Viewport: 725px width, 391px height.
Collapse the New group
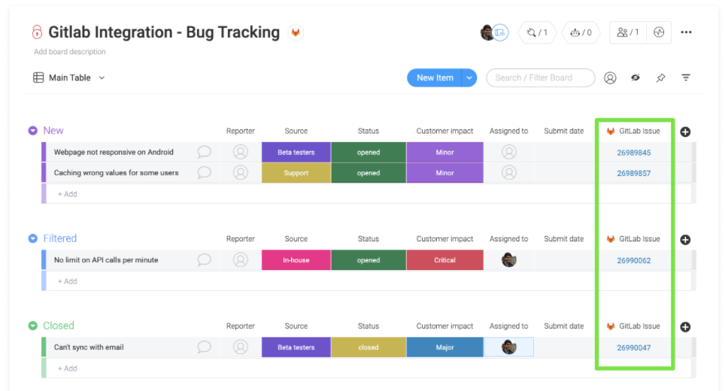tap(33, 131)
